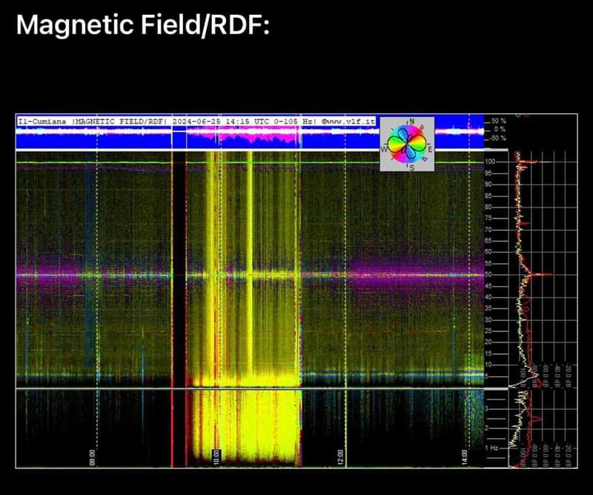The width and height of the screenshot is (593, 495).
Task: Click the 08:00 time marker
Action: 93,458
